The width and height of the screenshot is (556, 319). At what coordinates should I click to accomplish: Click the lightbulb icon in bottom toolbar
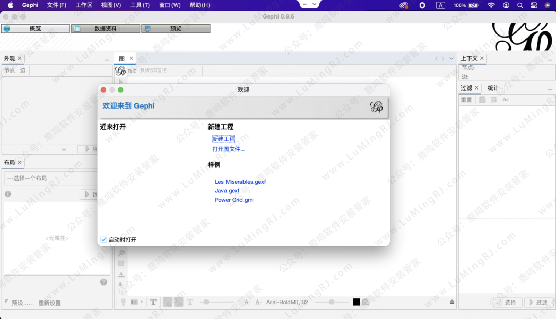point(123,302)
